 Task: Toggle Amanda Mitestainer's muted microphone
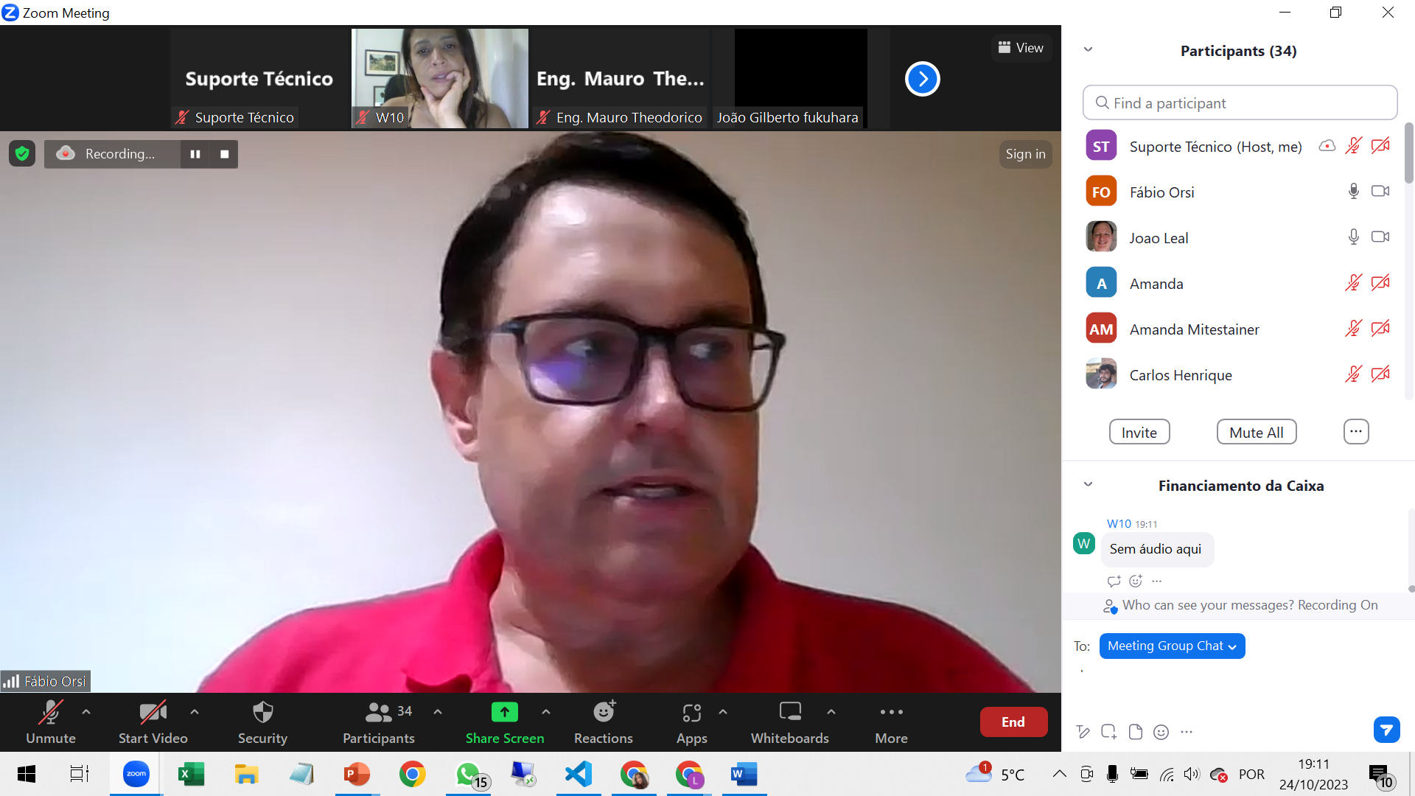click(x=1354, y=329)
